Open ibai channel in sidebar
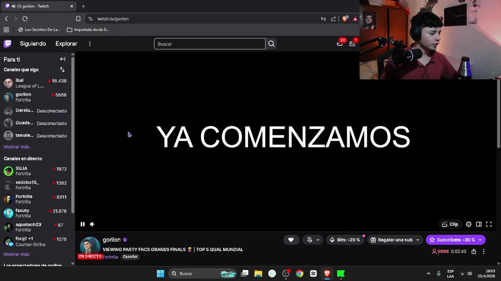This screenshot has width=501, height=281. point(35,83)
